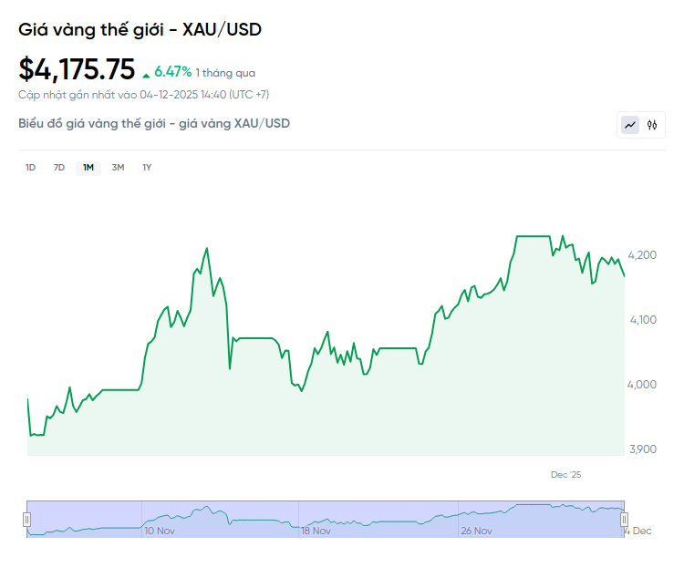This screenshot has height=578, width=684.
Task: Select the 1M time range
Action: coord(88,167)
